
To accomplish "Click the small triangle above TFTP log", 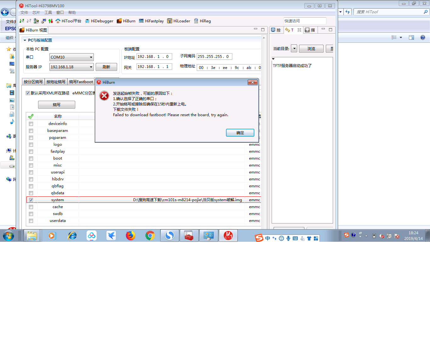I will [273, 59].
